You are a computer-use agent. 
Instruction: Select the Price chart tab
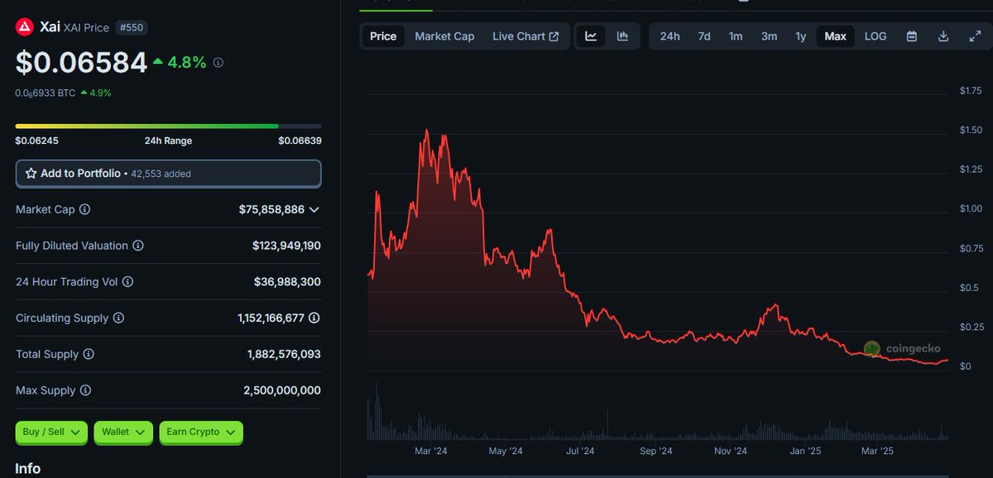click(x=383, y=36)
